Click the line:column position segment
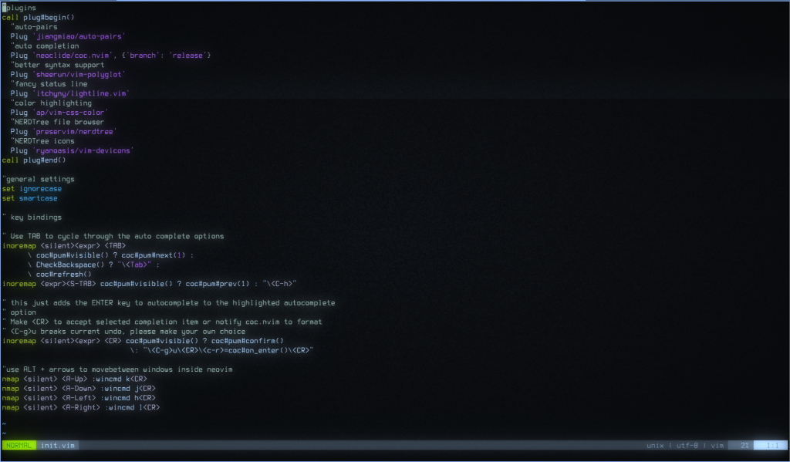This screenshot has height=462, width=790. [770, 445]
